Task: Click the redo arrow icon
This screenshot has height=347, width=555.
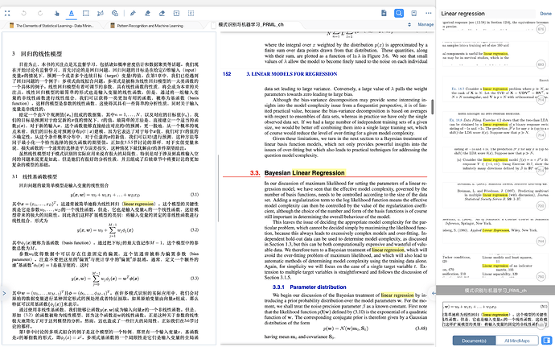Action: coord(40,14)
